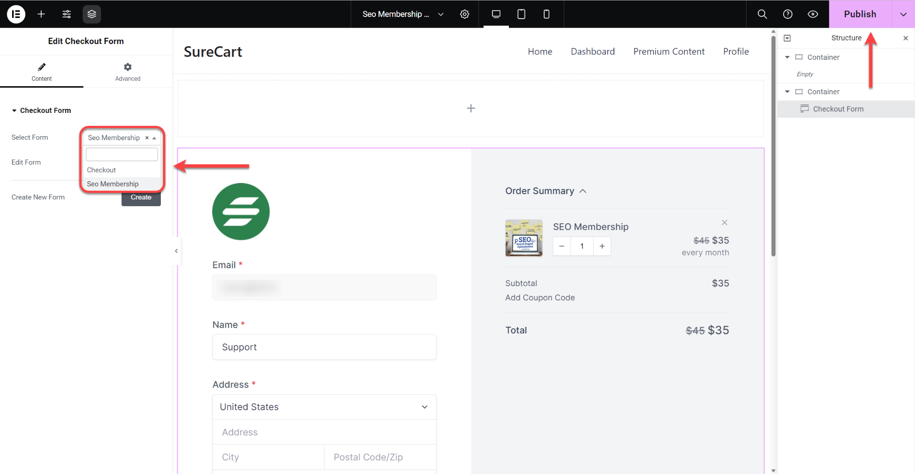Open the page settings gear icon
This screenshot has height=474, width=915.
[x=464, y=14]
